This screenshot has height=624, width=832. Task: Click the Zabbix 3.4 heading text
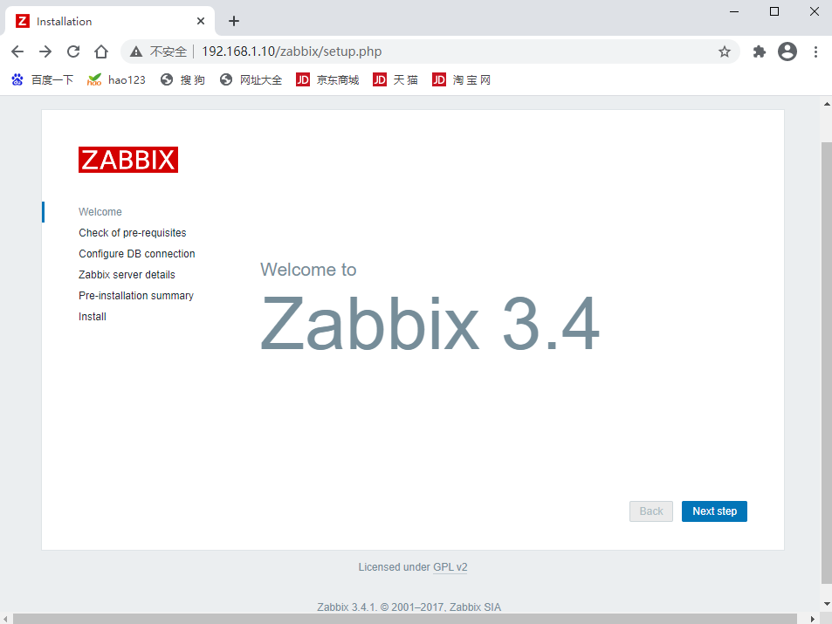click(430, 324)
